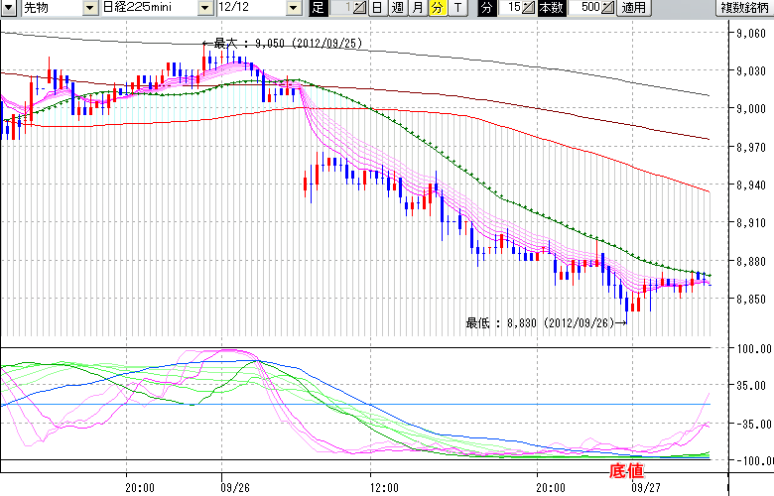The width and height of the screenshot is (774, 496).
Task: Click the bar count spinner next to 500
Action: point(607,8)
